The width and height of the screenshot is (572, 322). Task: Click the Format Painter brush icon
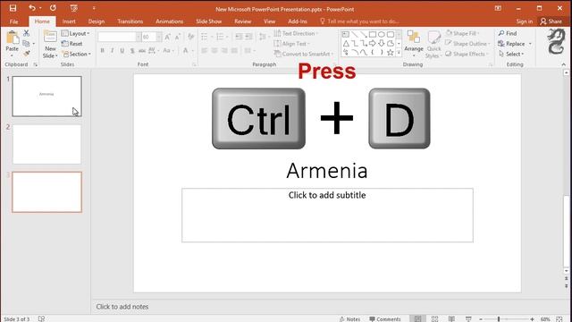[26, 54]
